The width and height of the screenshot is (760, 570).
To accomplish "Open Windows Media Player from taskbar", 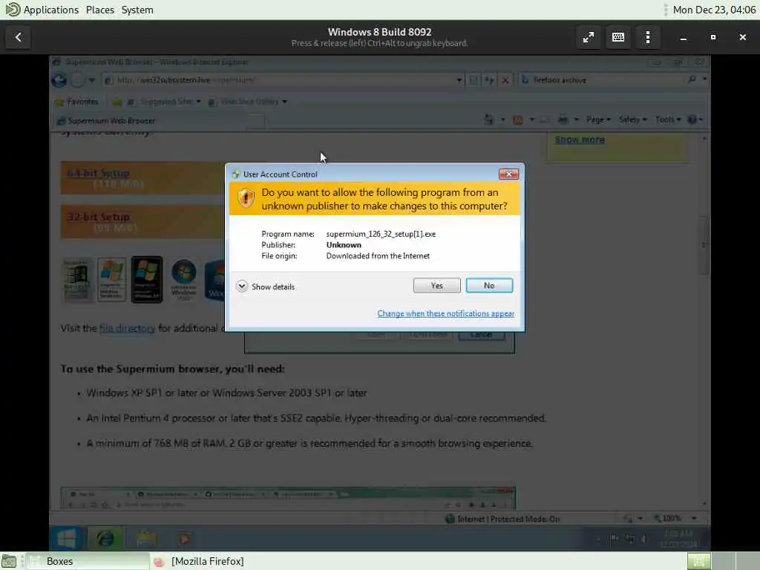I will (184, 539).
